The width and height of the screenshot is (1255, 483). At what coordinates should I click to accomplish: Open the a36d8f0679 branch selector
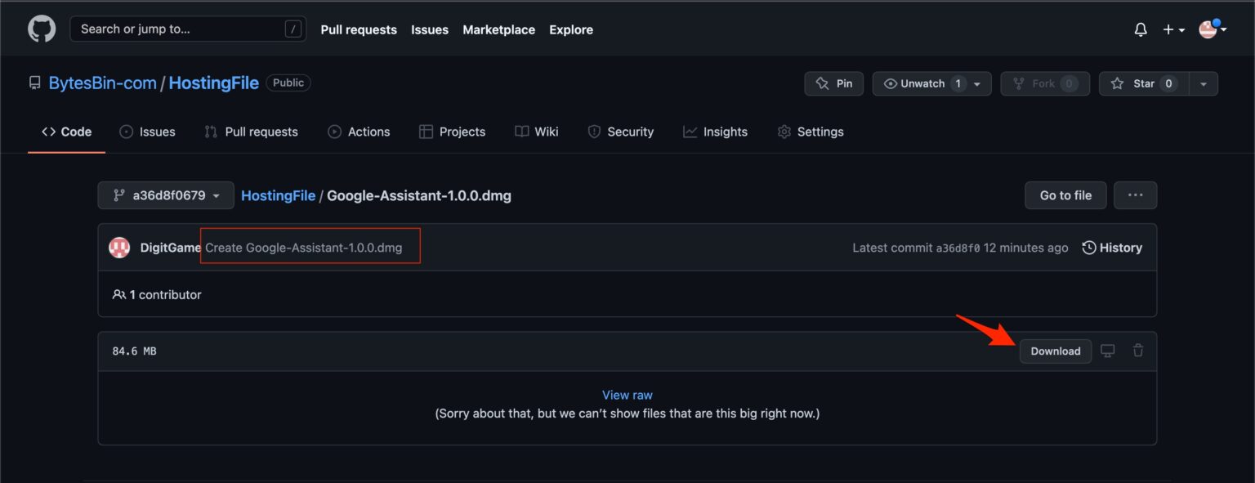coord(166,195)
